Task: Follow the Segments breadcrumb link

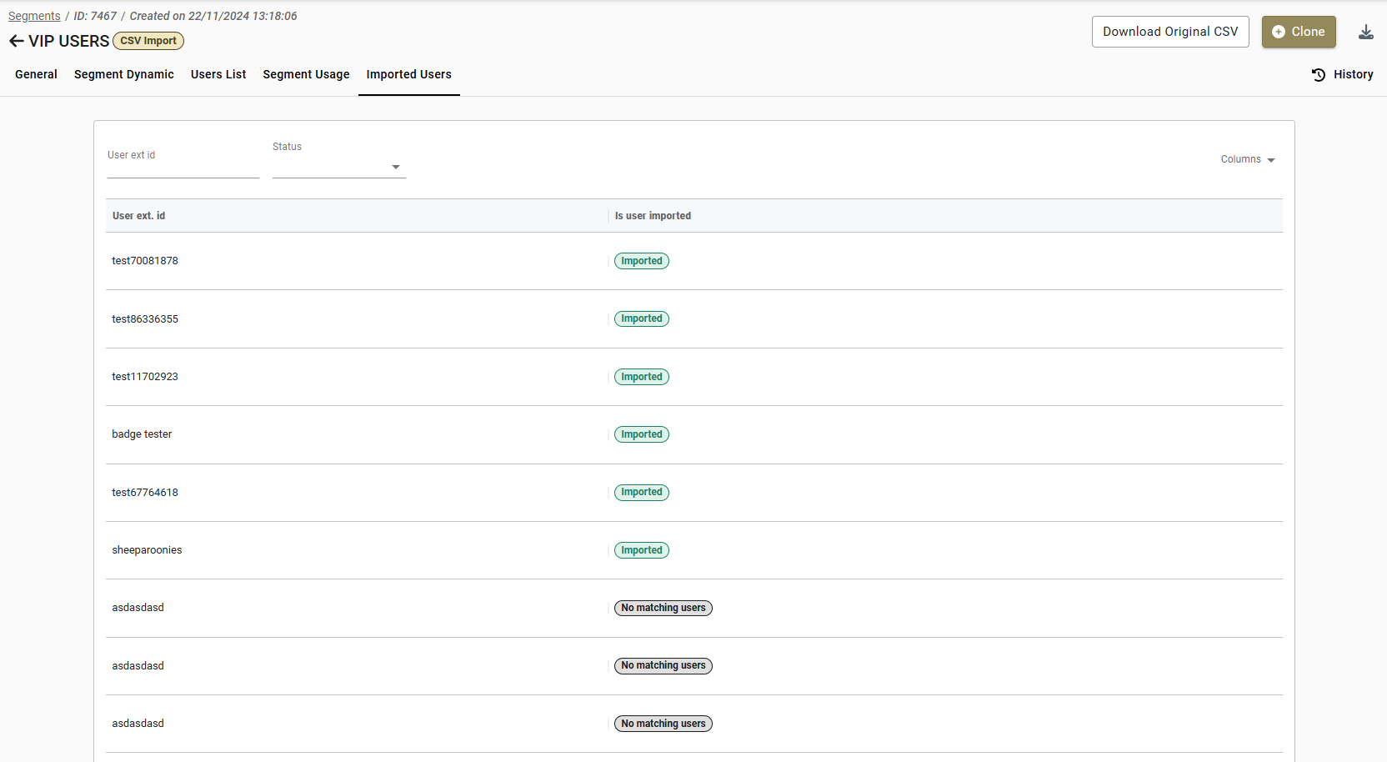Action: pos(34,16)
